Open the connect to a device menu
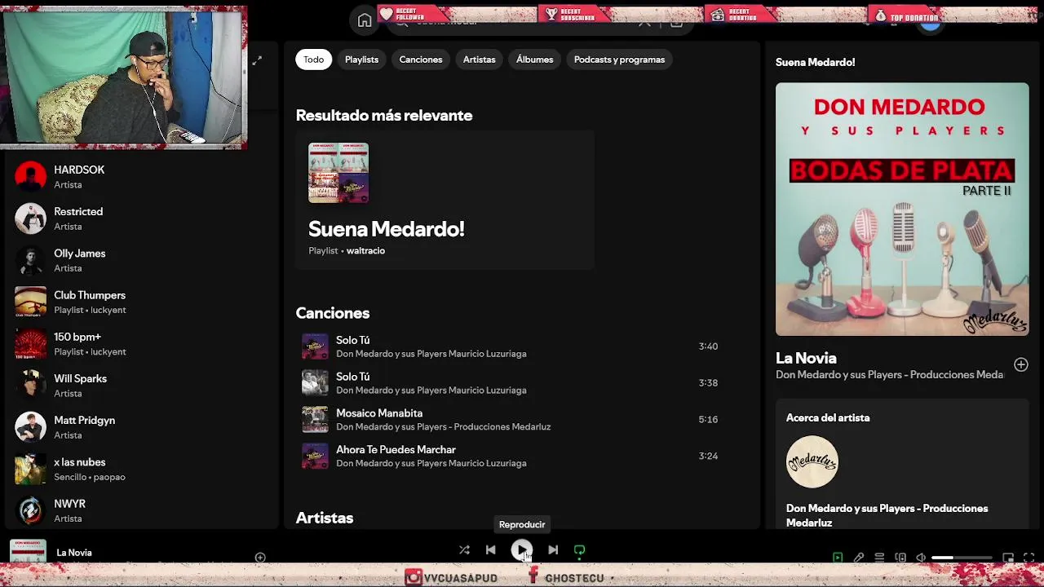 [900, 558]
